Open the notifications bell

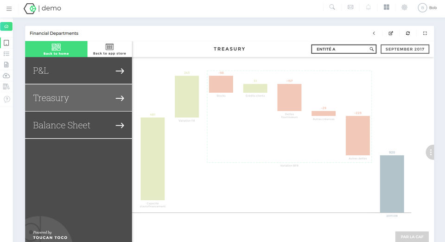click(x=369, y=7)
